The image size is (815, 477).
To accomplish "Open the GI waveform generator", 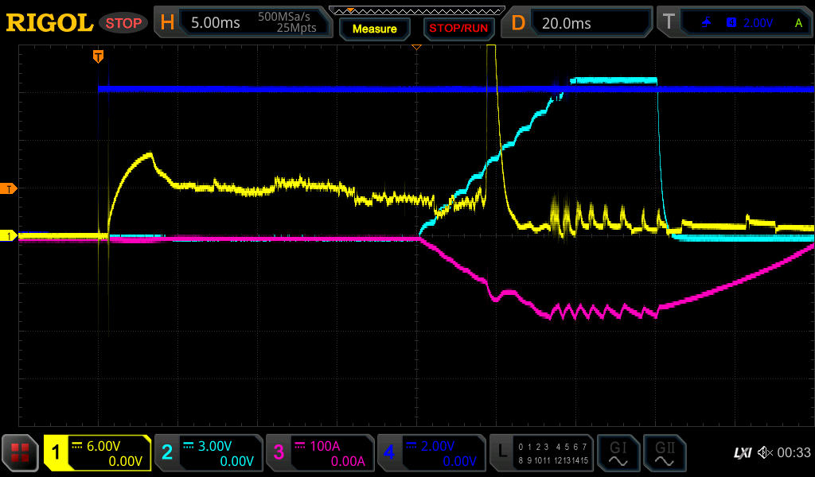I will tap(618, 453).
